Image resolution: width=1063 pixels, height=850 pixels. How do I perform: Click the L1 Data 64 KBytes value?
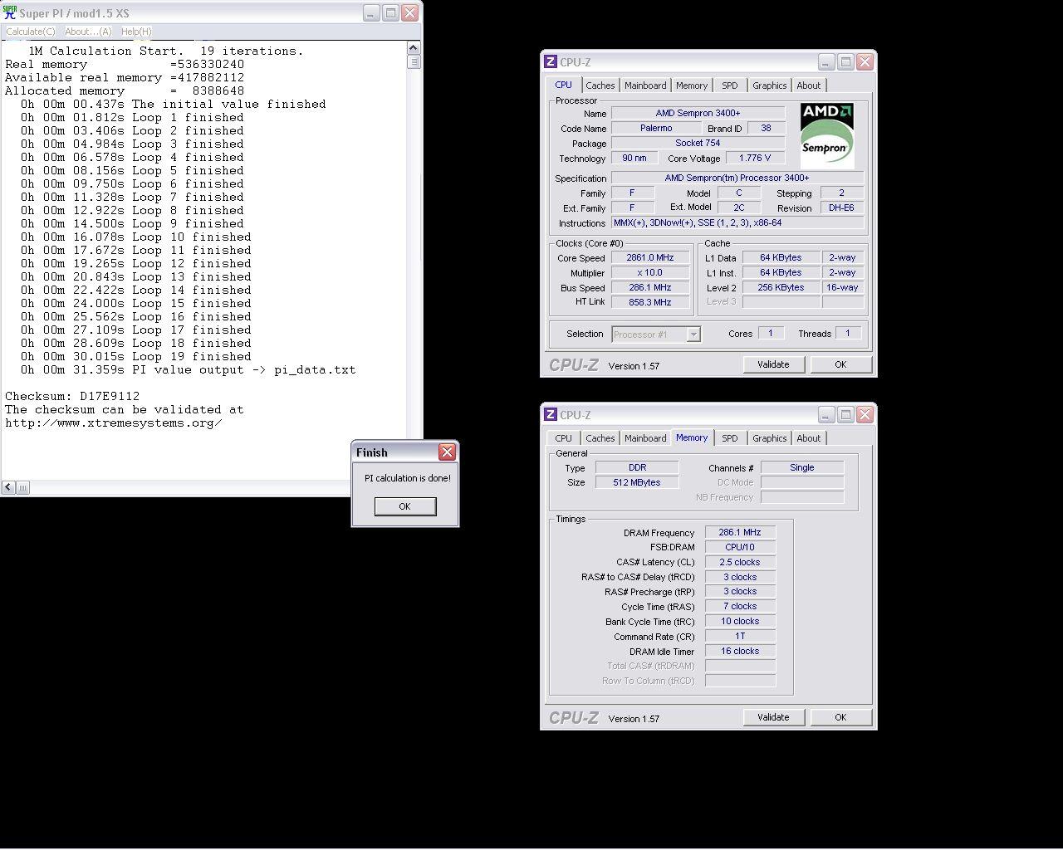(x=781, y=258)
